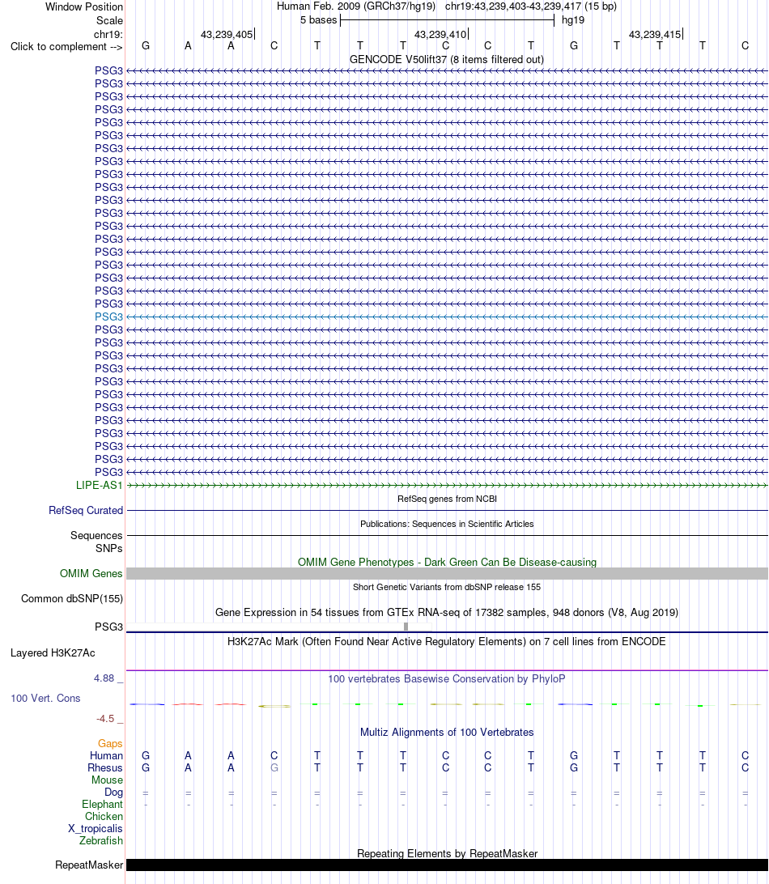The width and height of the screenshot is (769, 884).
Task: Click the hg19 label beside the scale bar
Action: coord(573,20)
